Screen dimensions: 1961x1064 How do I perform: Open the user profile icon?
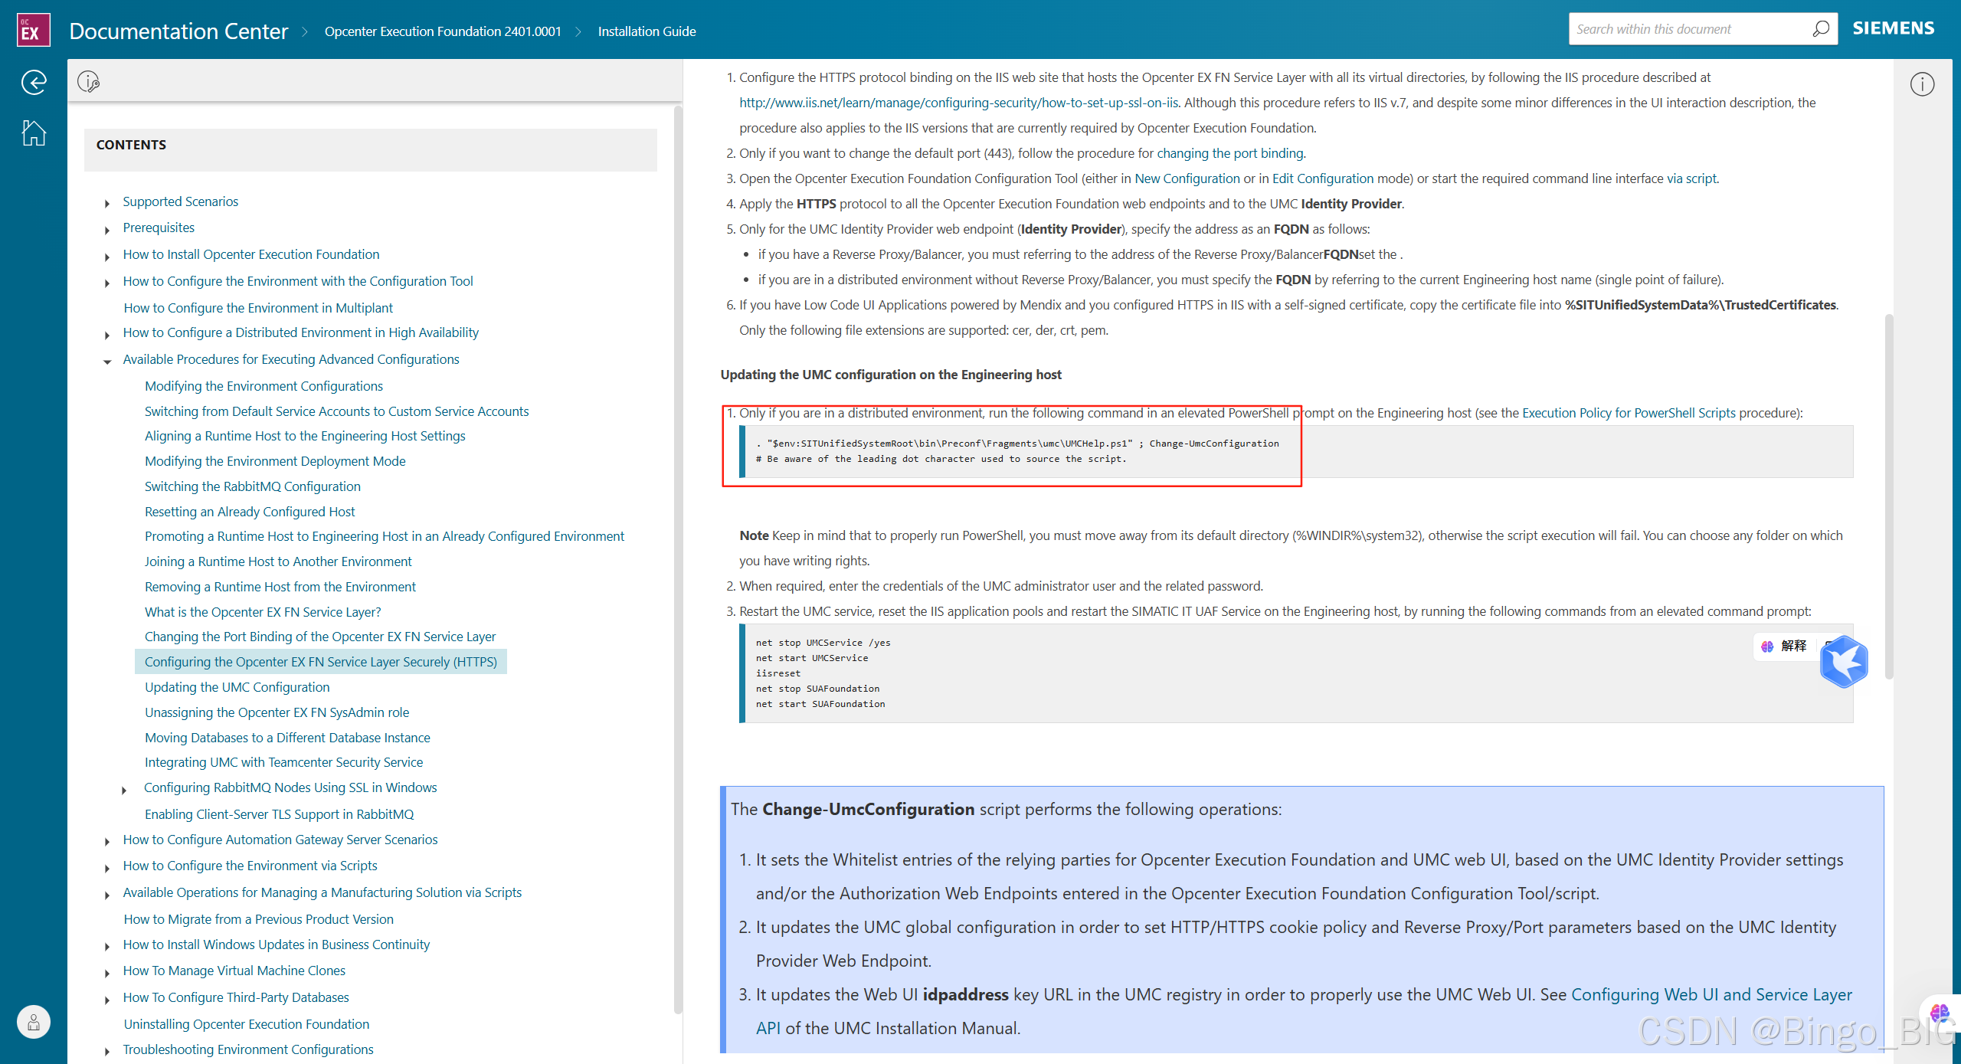[x=34, y=1021]
